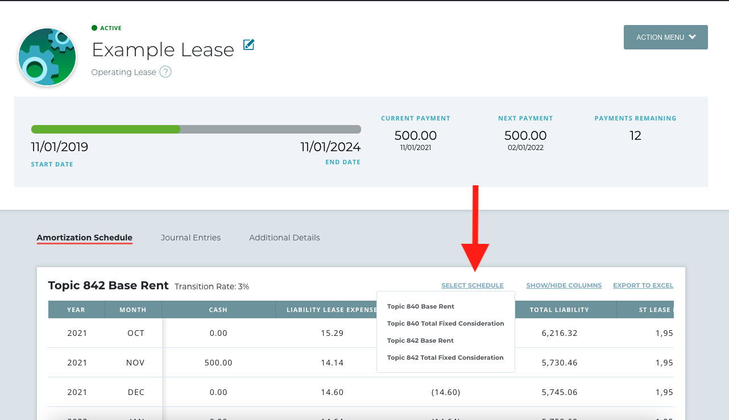Screen dimensions: 729x420
Task: Click the Total Liability column header
Action: (559, 310)
